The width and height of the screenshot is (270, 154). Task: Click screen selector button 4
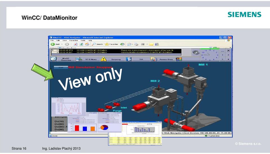point(228,59)
